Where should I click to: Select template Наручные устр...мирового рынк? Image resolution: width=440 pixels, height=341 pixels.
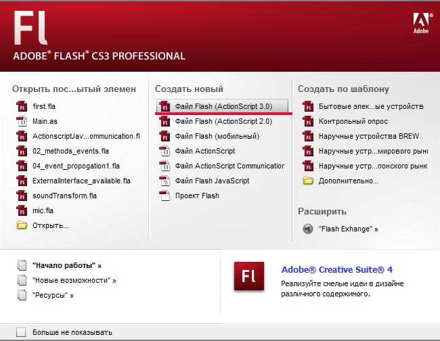[374, 151]
